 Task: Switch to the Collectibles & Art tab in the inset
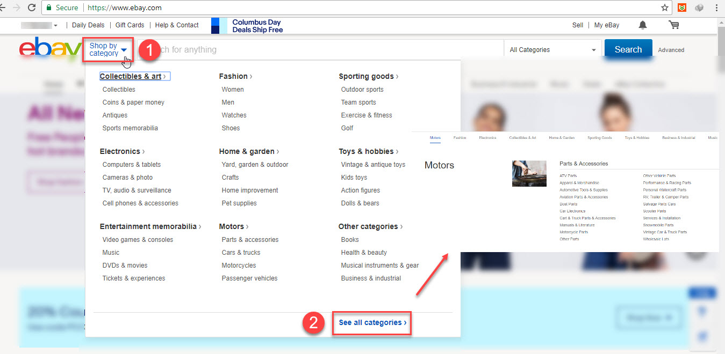point(522,138)
